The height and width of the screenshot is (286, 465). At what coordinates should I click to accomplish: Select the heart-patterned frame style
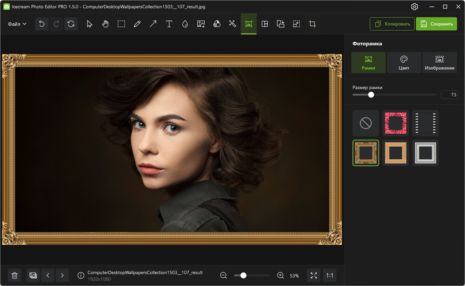pos(395,123)
